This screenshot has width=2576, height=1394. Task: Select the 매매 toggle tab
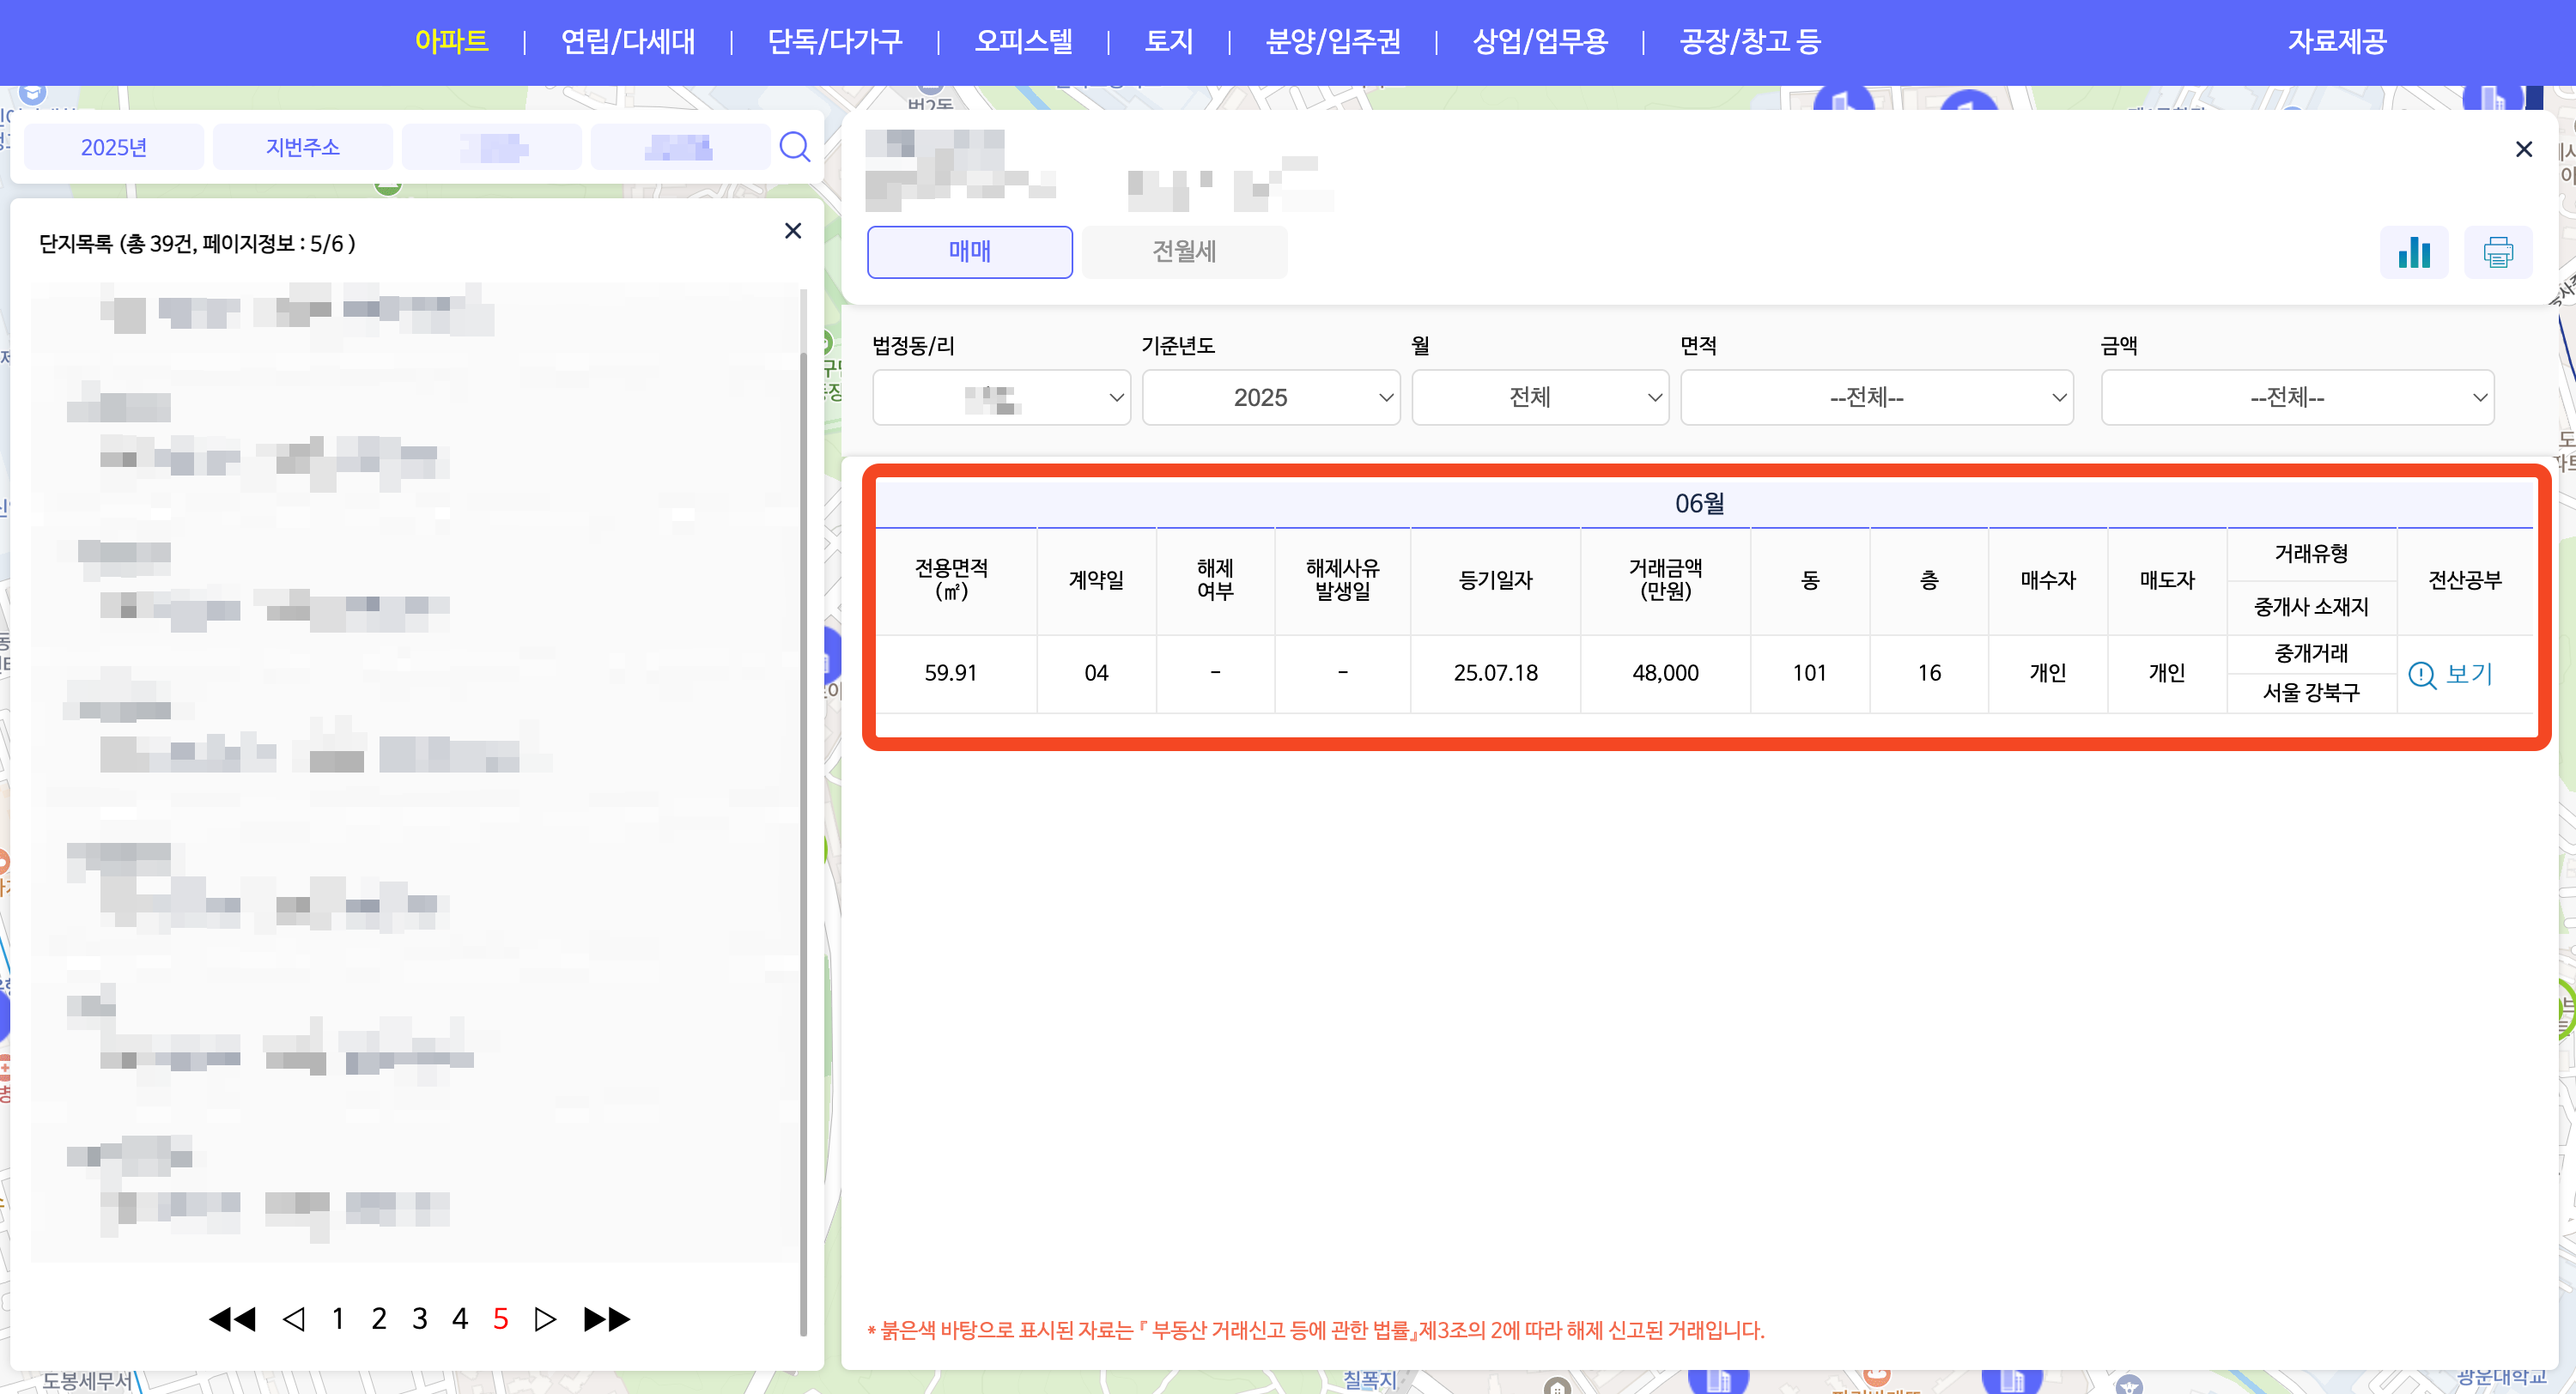coord(969,252)
